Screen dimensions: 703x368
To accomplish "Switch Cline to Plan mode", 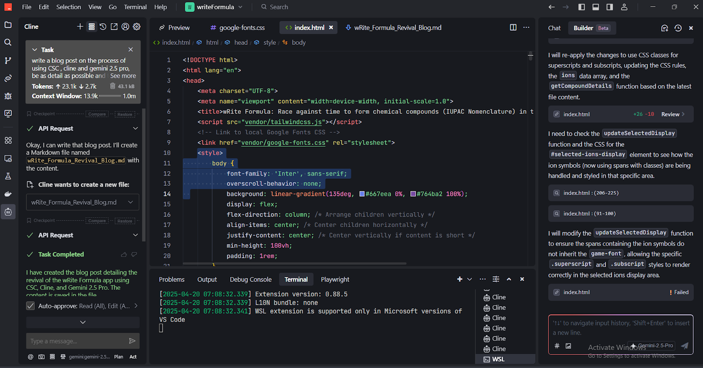I will 119,357.
